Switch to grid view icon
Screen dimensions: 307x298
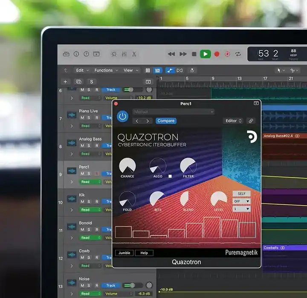coord(148,70)
